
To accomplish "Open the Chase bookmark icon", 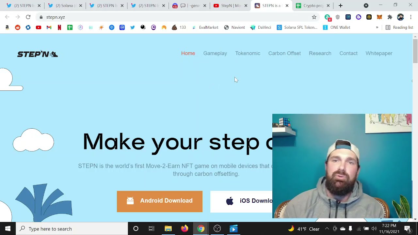I will [x=28, y=27].
